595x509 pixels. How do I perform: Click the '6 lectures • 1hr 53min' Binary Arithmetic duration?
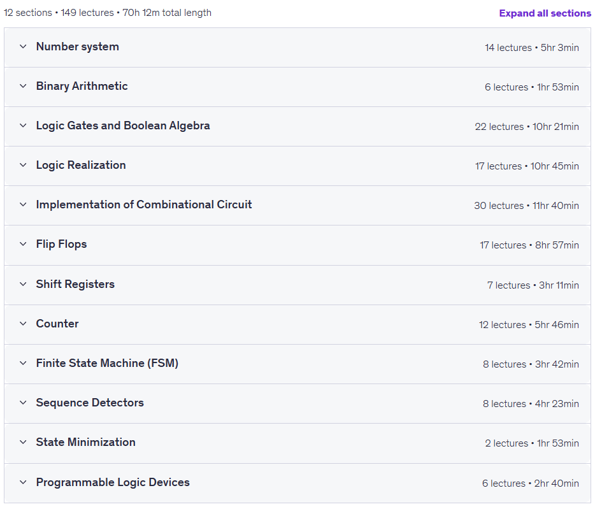[x=532, y=87]
